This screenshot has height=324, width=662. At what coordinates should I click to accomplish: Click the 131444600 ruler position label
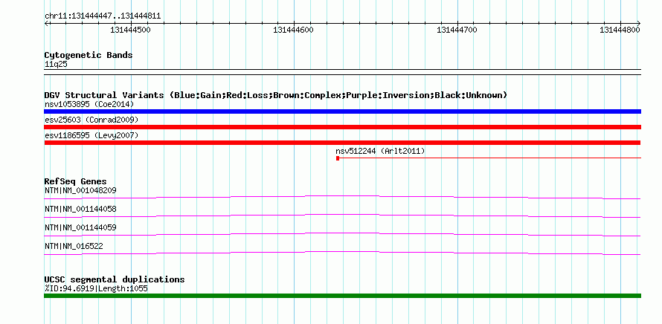coord(293,30)
